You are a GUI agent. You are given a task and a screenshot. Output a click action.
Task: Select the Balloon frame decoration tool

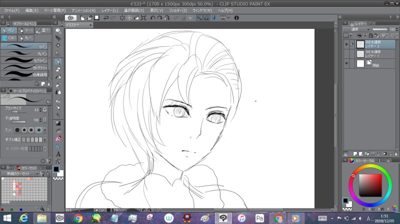tap(58, 161)
